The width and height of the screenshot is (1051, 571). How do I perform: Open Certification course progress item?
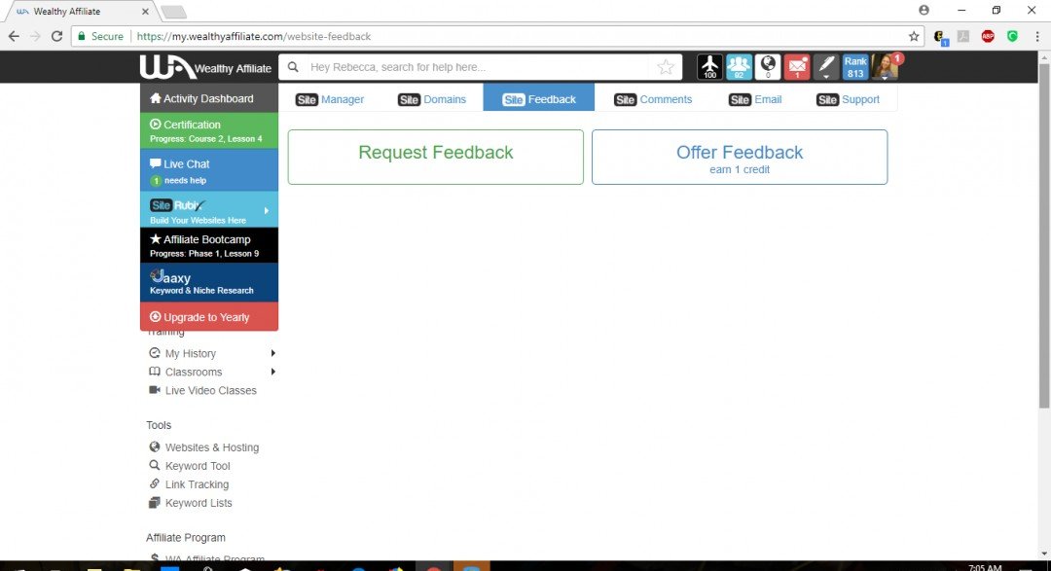pyautogui.click(x=209, y=130)
